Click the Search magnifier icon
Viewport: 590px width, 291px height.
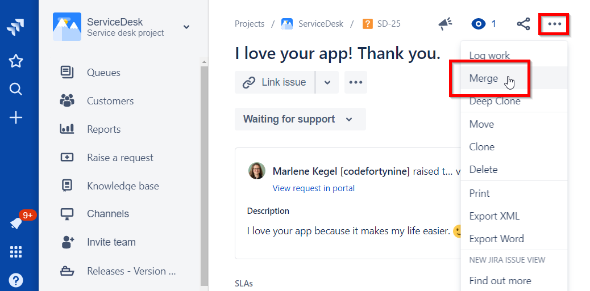tap(16, 89)
